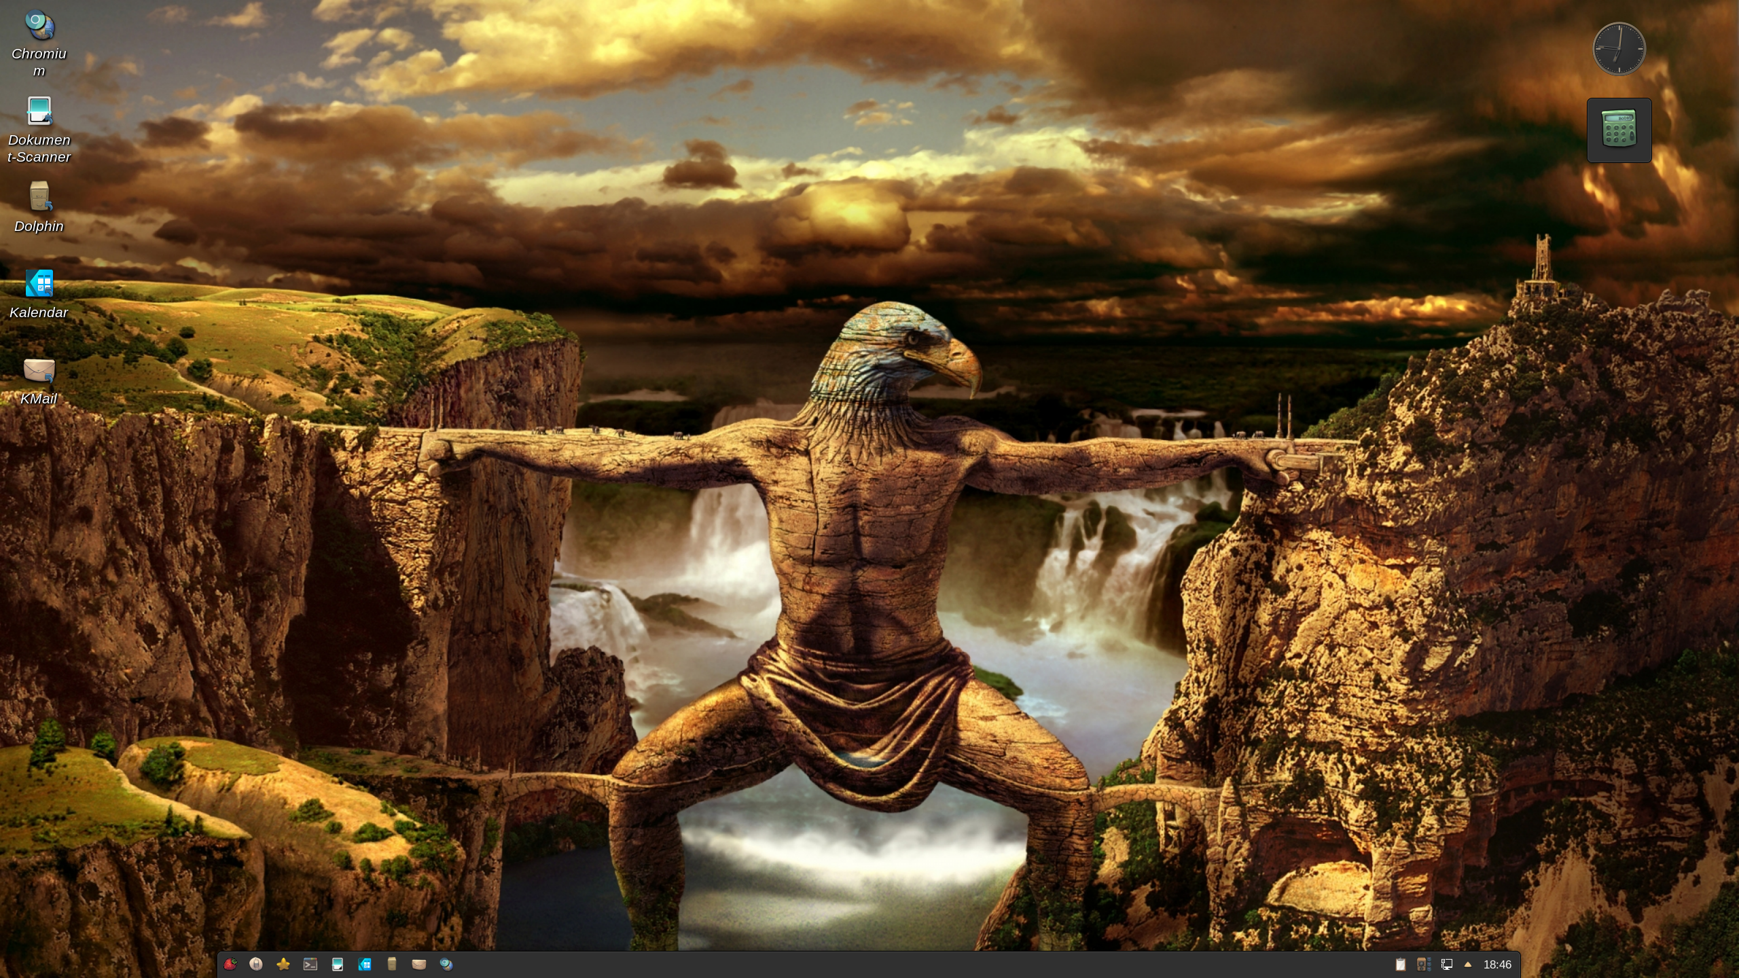Open the KMail desktop shortcut
Image resolution: width=1739 pixels, height=978 pixels.
click(39, 371)
